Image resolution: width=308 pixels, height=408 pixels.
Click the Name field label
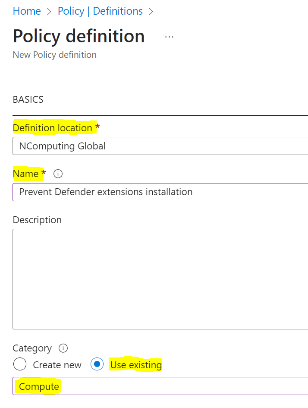click(26, 174)
